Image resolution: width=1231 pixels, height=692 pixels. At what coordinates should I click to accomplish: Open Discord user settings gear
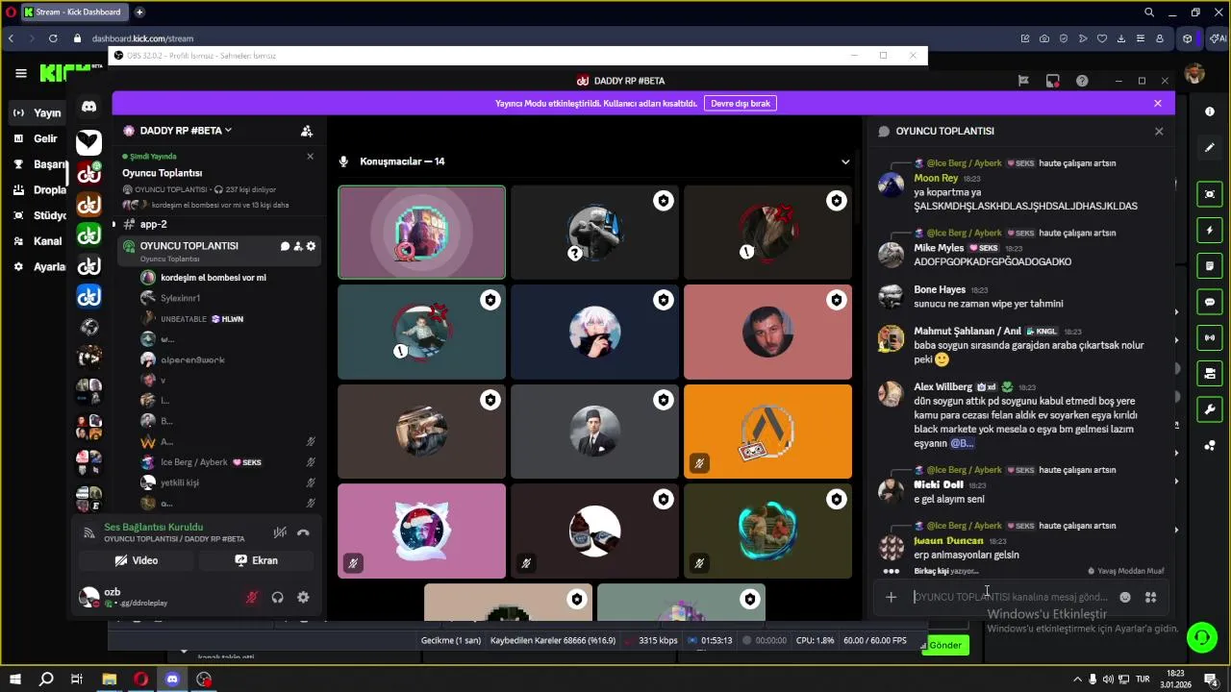[303, 597]
